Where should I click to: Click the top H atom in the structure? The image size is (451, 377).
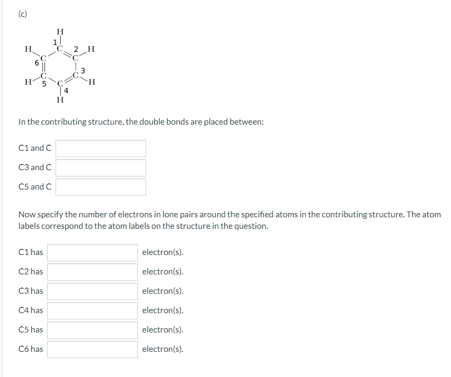tap(60, 32)
